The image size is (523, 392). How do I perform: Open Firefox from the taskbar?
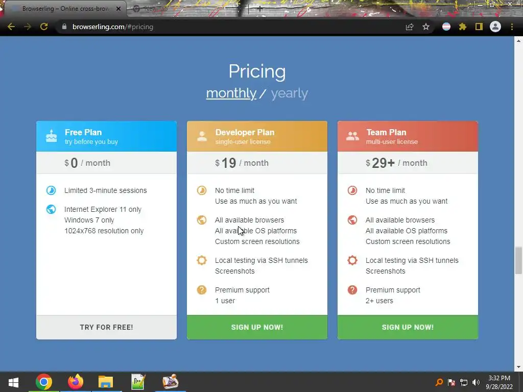76,382
